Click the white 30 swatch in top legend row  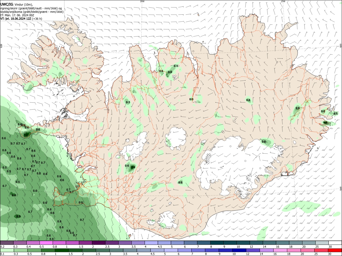335,243
